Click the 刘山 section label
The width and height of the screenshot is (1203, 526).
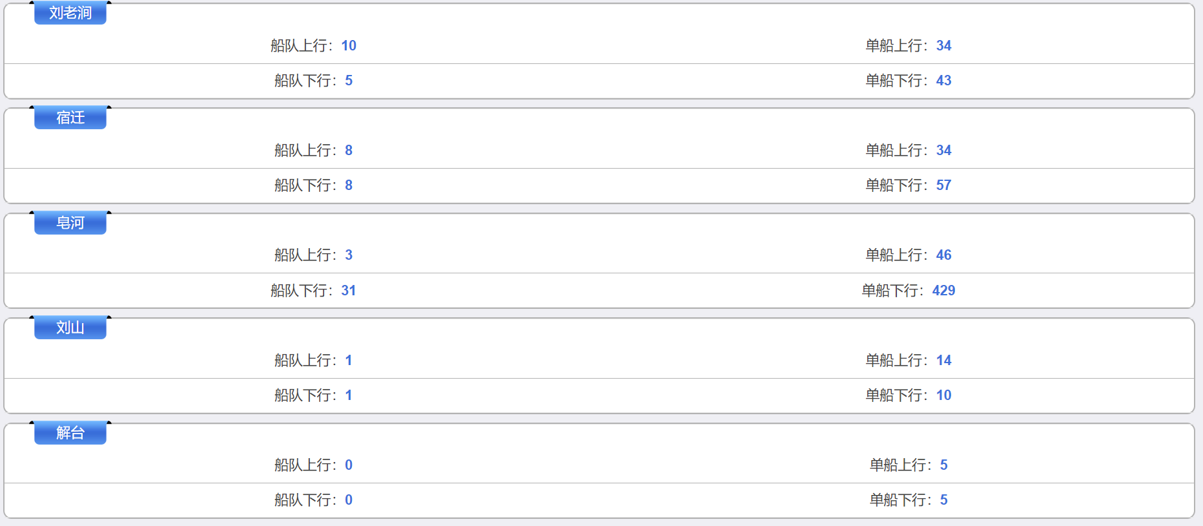click(x=70, y=328)
